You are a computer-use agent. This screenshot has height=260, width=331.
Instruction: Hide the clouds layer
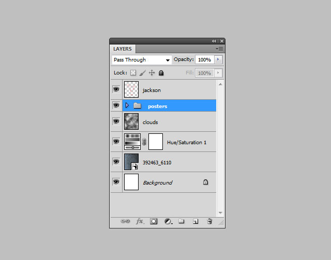116,121
